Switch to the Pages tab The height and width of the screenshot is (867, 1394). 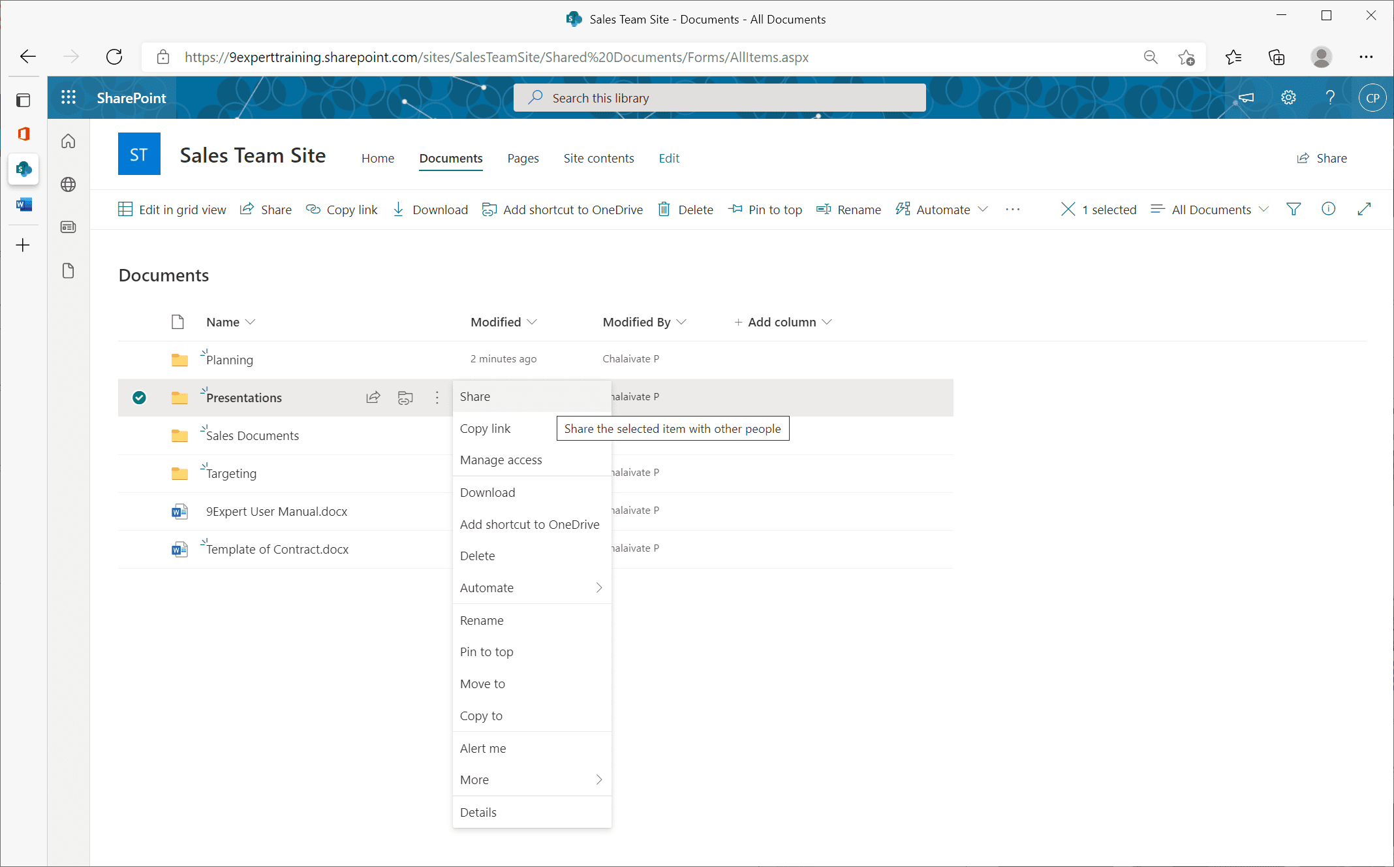click(x=522, y=158)
